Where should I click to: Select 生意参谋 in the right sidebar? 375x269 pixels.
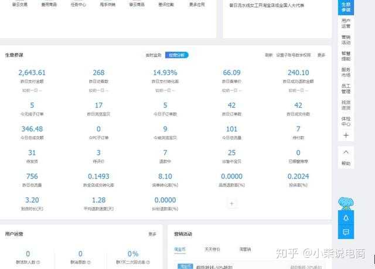click(346, 7)
